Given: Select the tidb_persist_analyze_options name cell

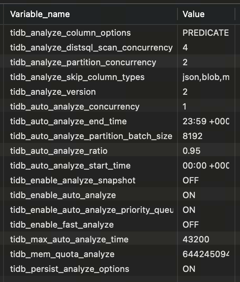Looking at the screenshot, I should pos(70,269).
